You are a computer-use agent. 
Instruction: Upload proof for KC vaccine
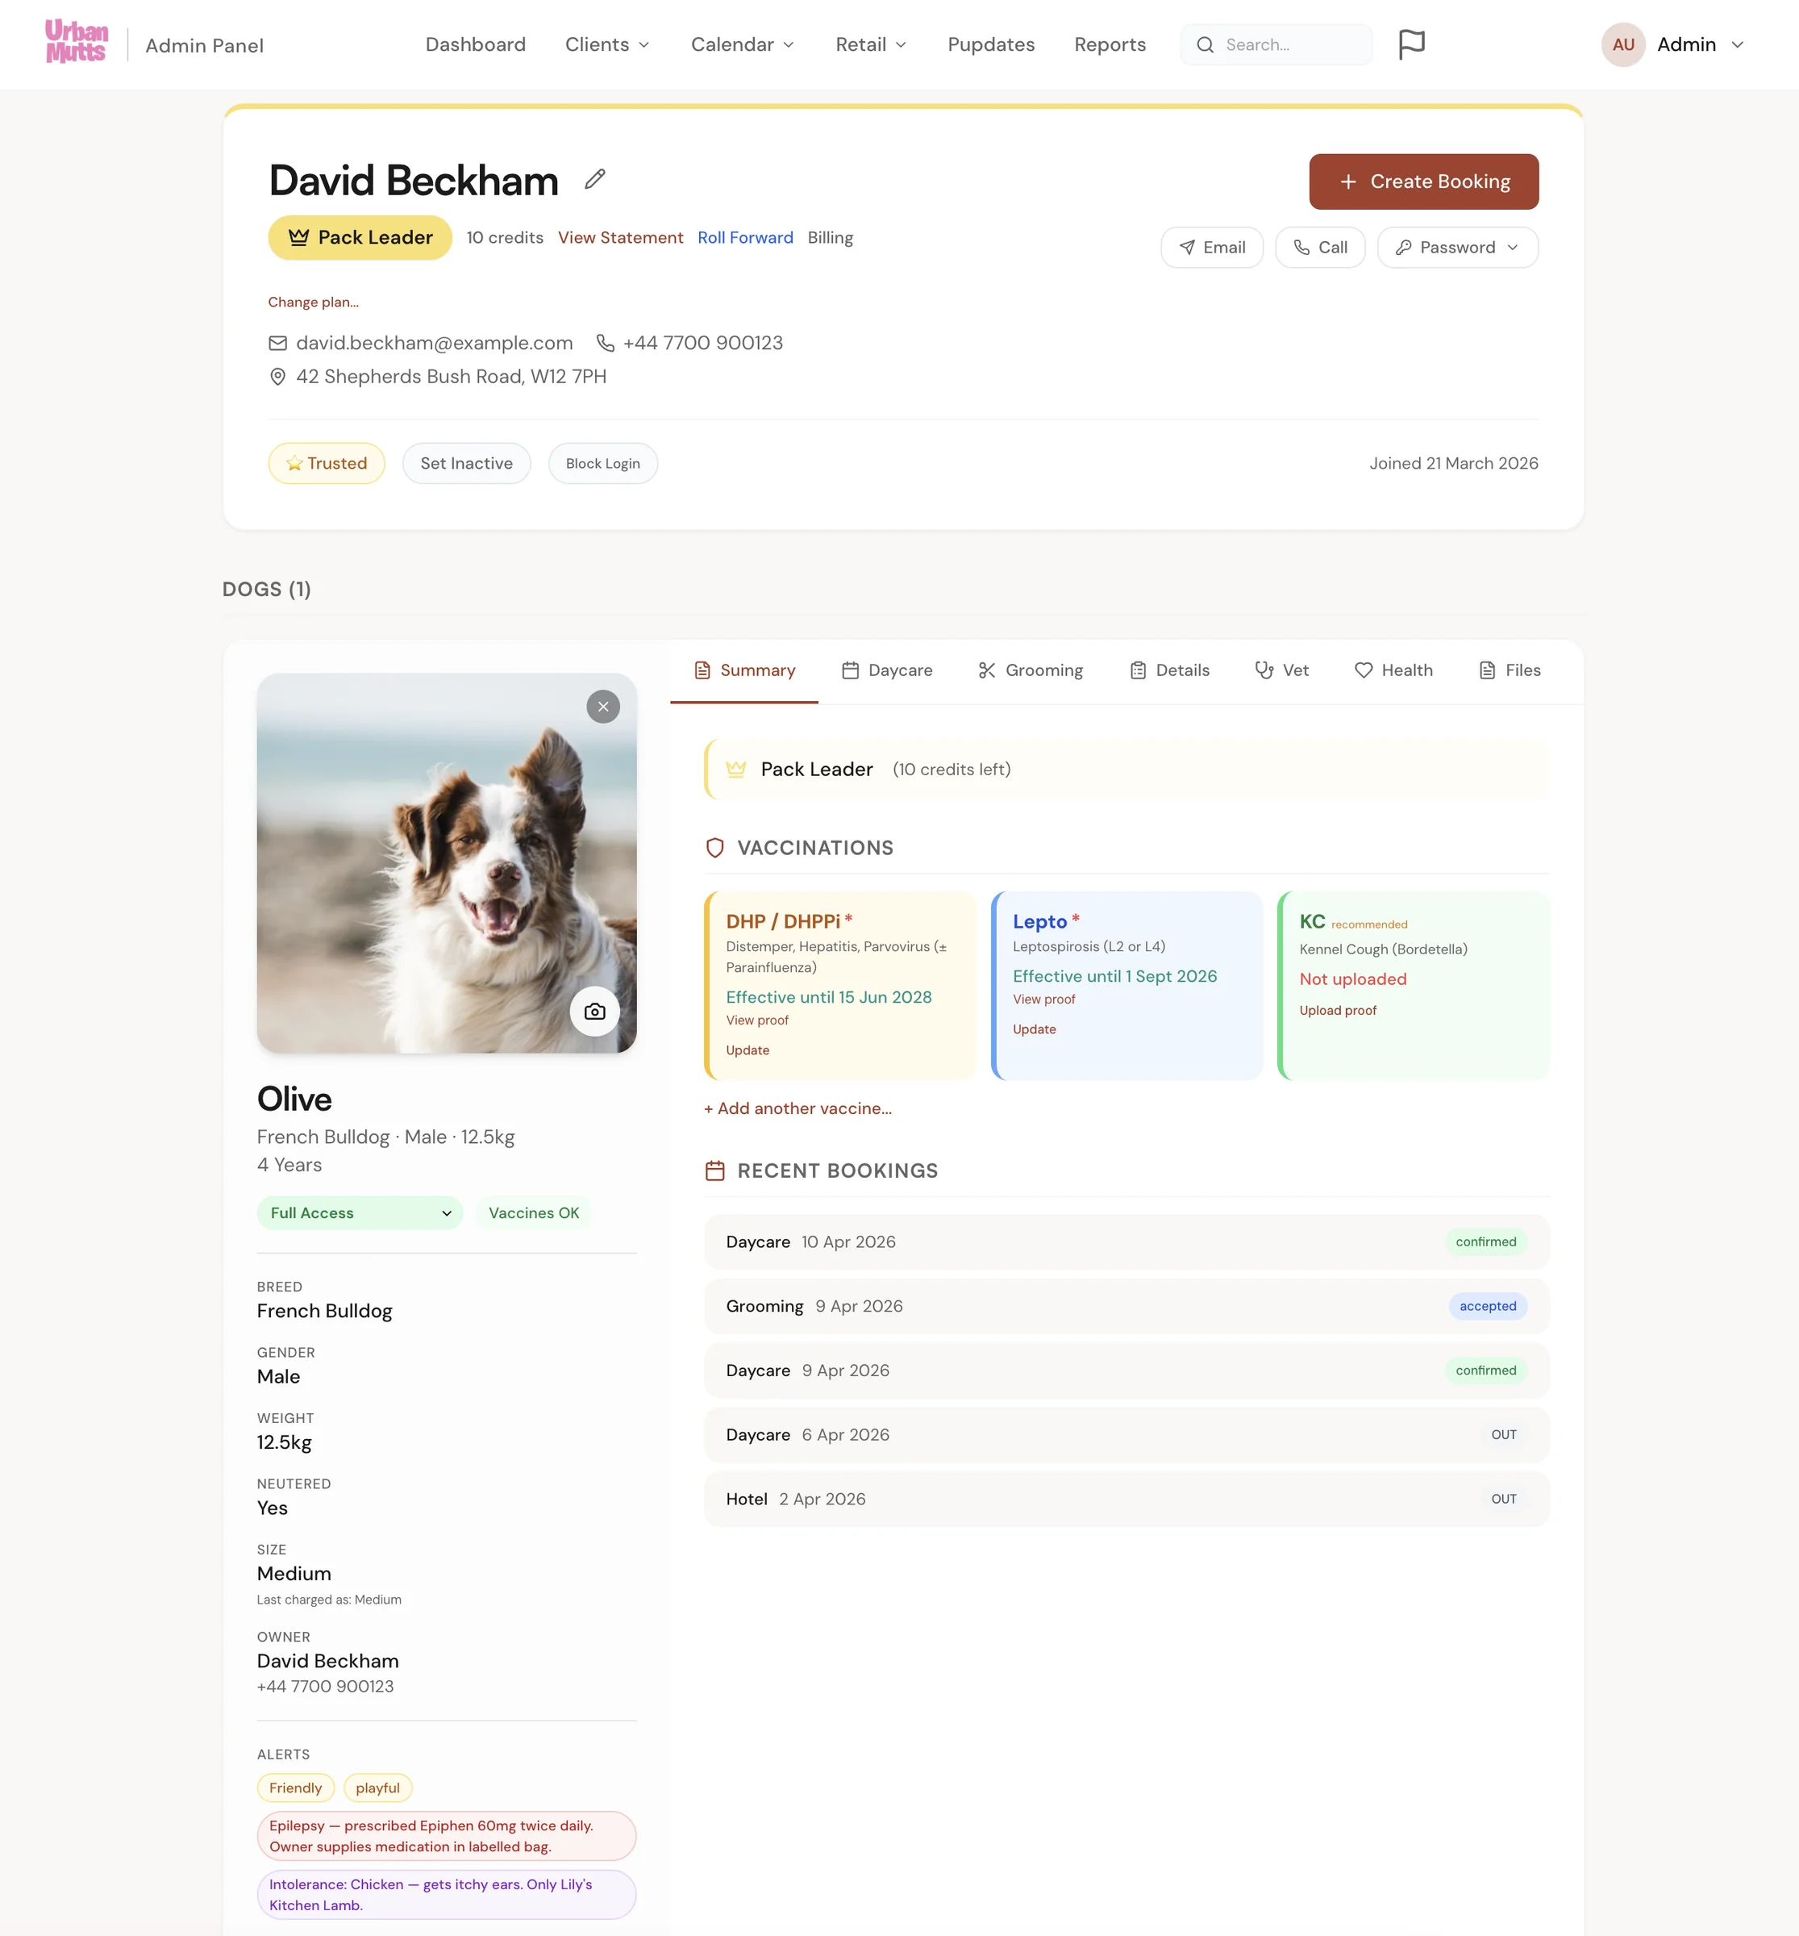[x=1338, y=1010]
